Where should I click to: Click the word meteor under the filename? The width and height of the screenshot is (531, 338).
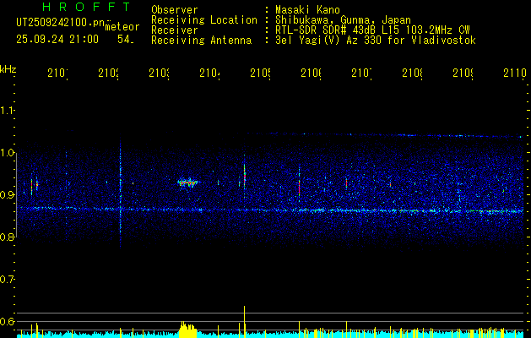click(x=122, y=27)
